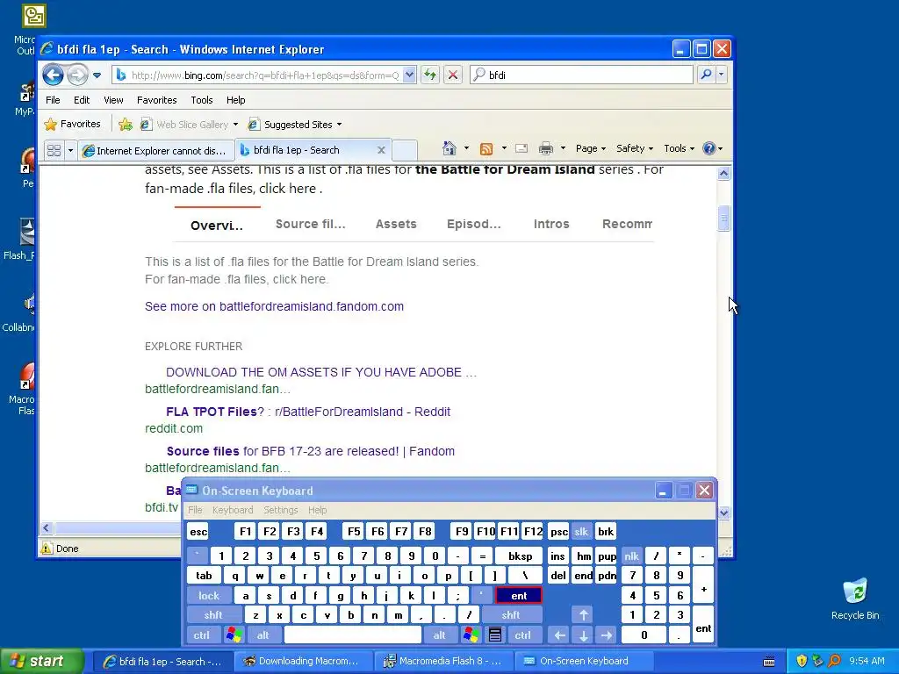Click the application menu key on the on-screen keyboard

[495, 635]
